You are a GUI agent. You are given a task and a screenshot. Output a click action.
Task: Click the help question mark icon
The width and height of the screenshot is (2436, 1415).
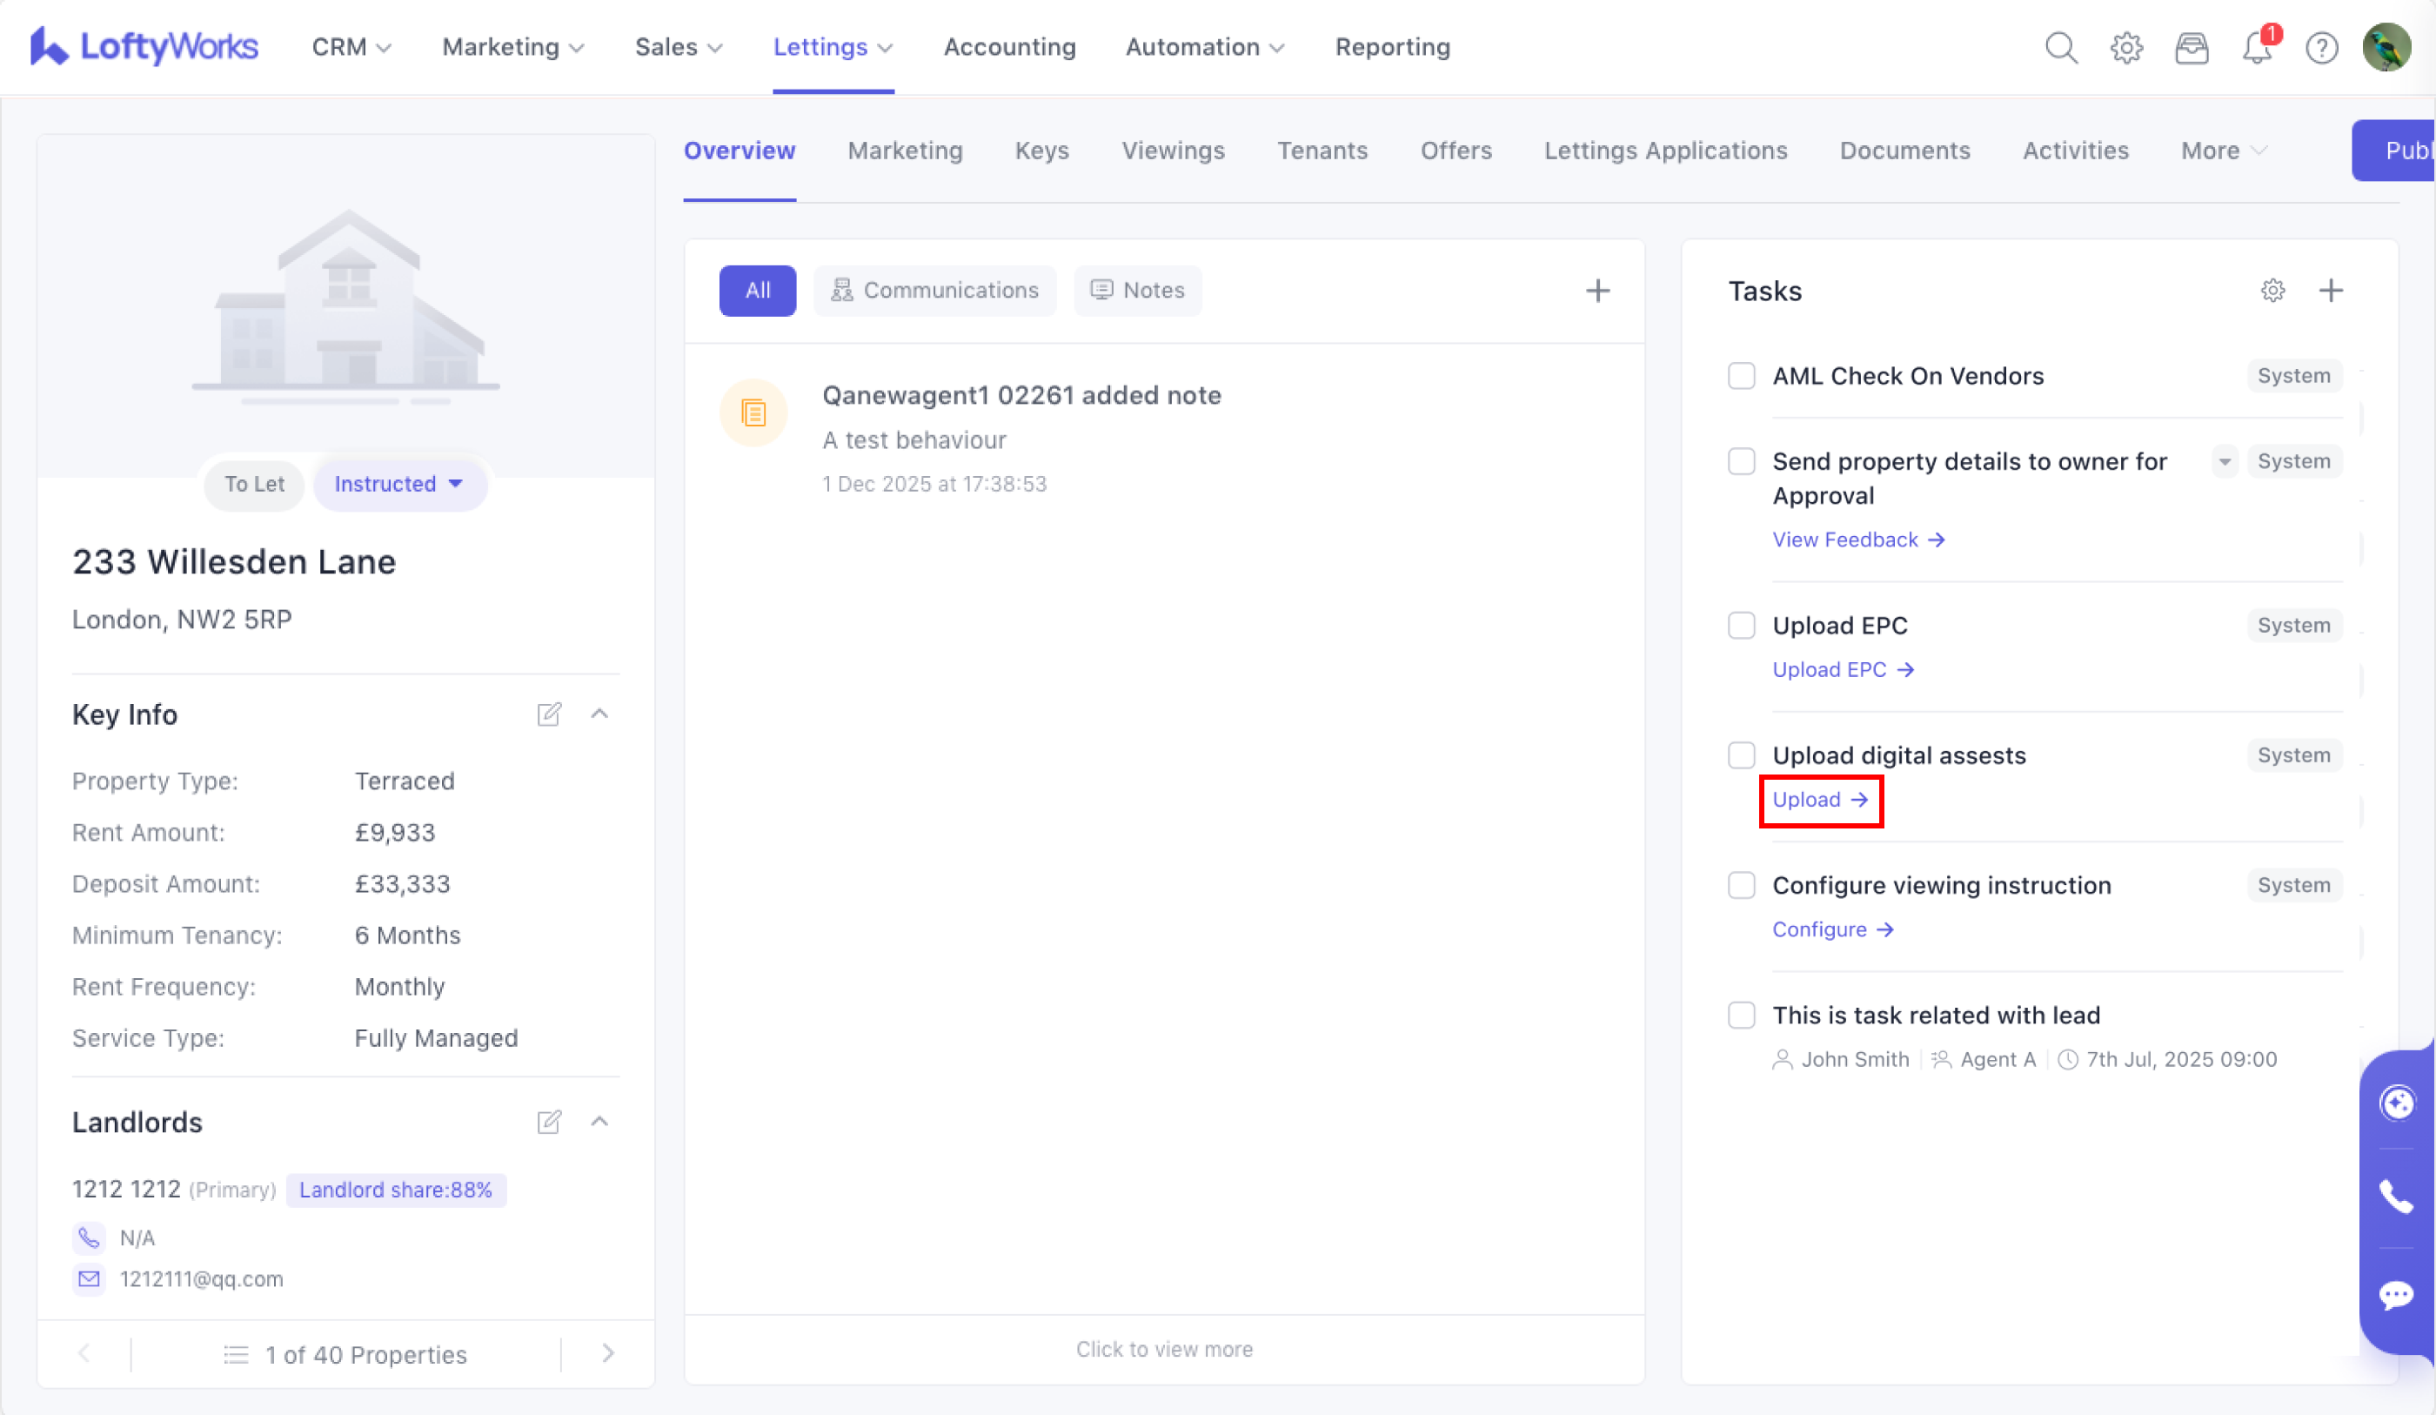coord(2321,47)
